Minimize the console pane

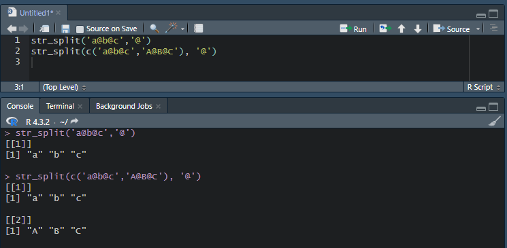[x=481, y=108]
